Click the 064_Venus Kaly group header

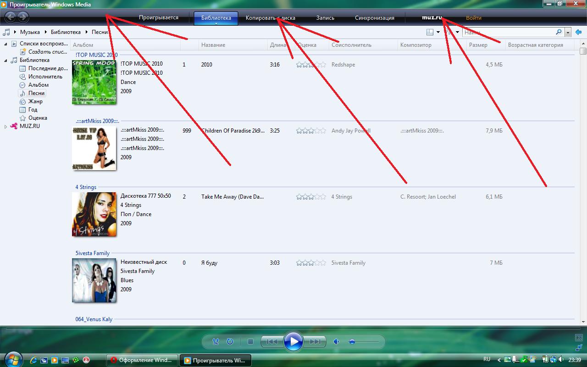(x=94, y=319)
